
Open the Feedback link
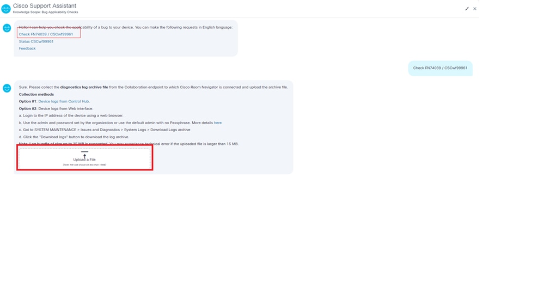click(x=27, y=48)
